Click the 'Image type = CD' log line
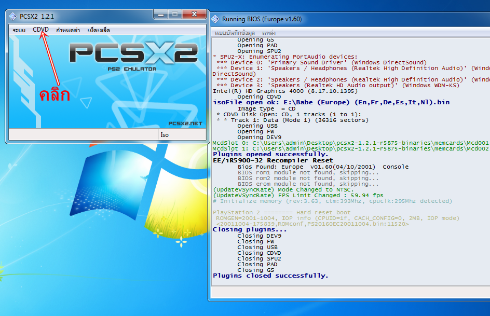This screenshot has height=316, width=490. (x=267, y=108)
